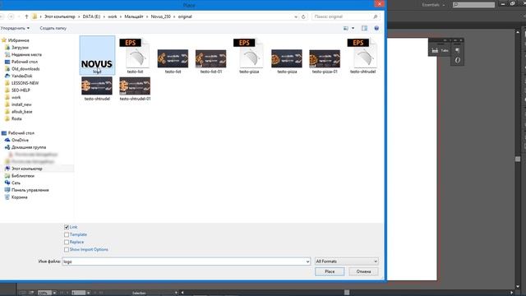
Task: Enable the Replace checkbox
Action: pyautogui.click(x=67, y=242)
